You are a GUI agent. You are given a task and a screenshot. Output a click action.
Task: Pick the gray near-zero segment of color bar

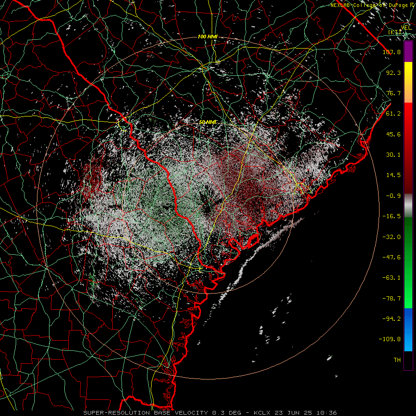pyautogui.click(x=408, y=206)
